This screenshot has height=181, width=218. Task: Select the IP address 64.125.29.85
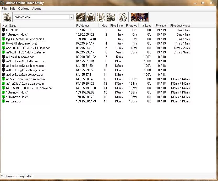84,70
